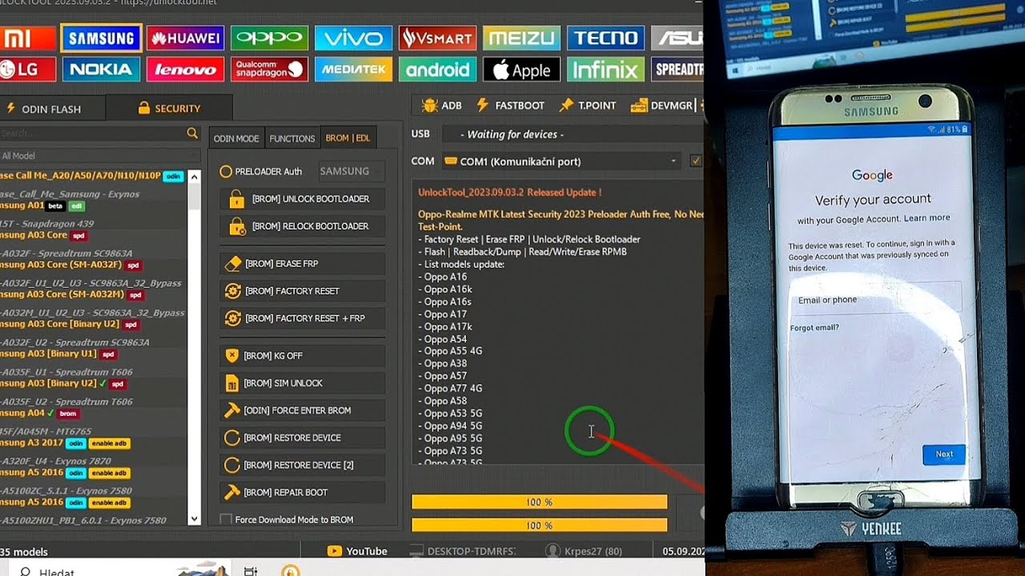The image size is (1025, 576).
Task: Open DEVMGR device manager
Action: click(x=661, y=105)
